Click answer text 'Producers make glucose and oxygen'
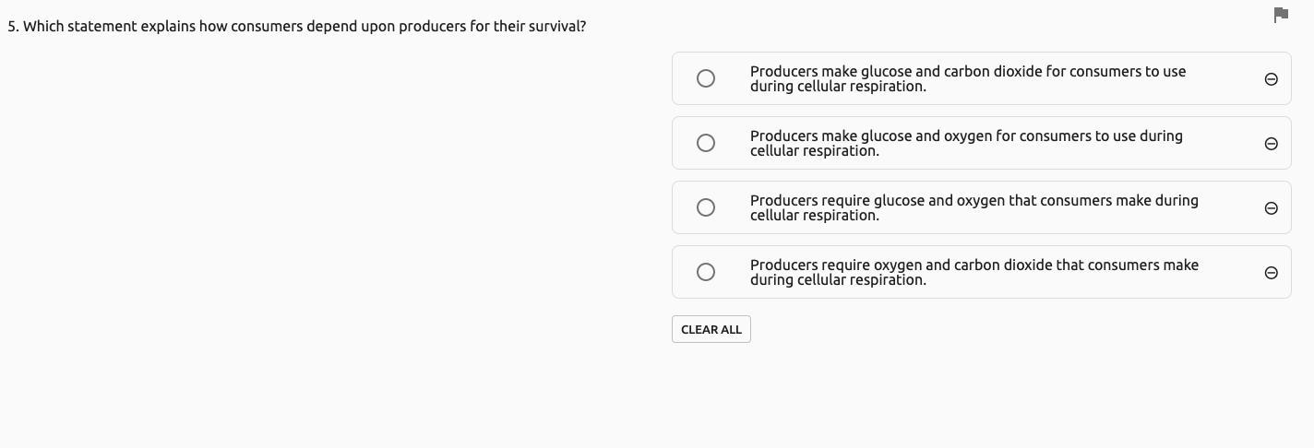 965,143
